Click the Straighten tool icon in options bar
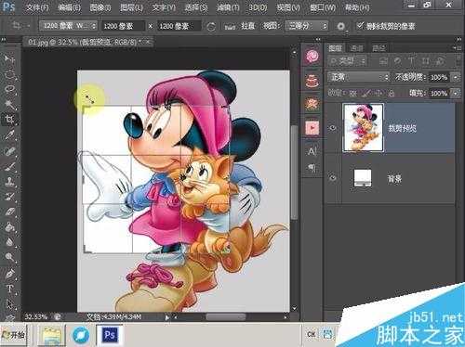The width and height of the screenshot is (465, 347). 230,27
